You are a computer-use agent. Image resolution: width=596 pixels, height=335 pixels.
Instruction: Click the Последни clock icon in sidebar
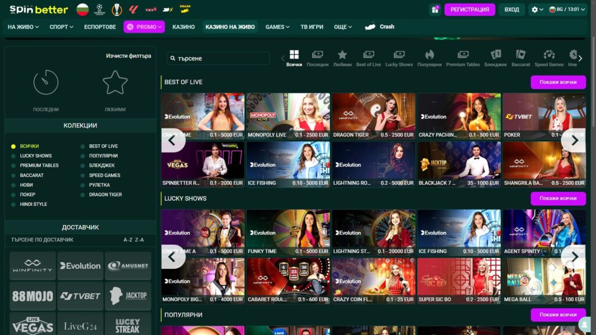coord(46,83)
